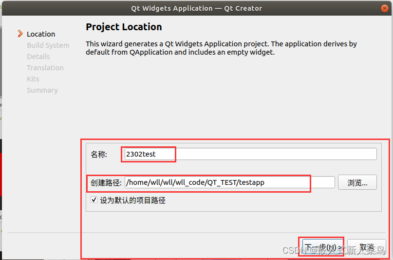Click the Translation step label
Viewport: 393px width, 260px height.
tap(45, 68)
